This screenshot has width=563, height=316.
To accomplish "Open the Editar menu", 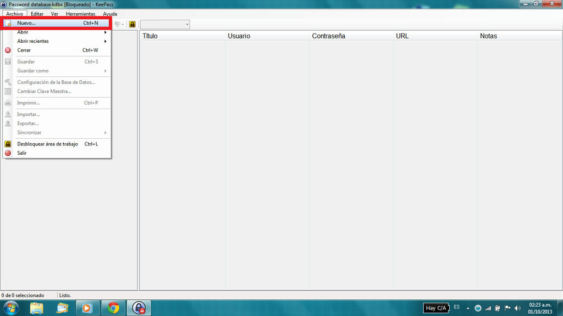I will coord(37,14).
